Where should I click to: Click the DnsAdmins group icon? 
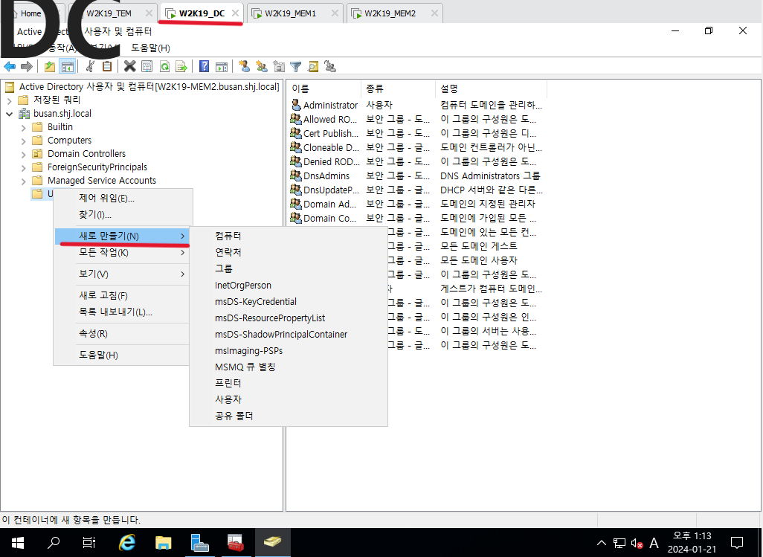[296, 175]
